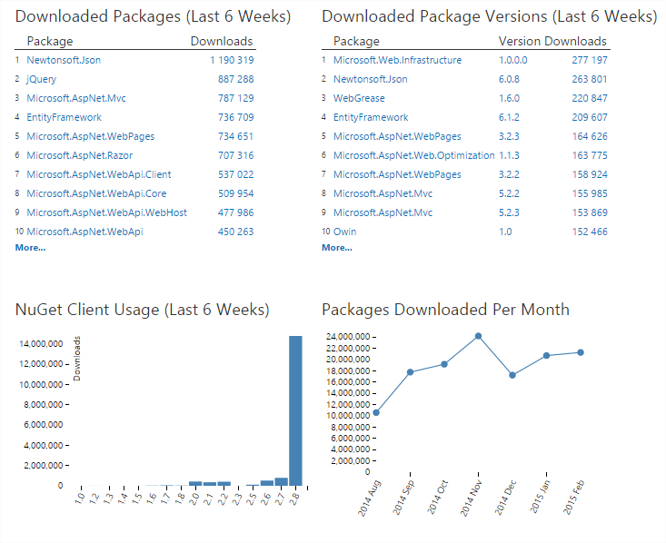Open Microsoft.AspNet.Mvc in the Downloaded Packages table

(x=76, y=98)
